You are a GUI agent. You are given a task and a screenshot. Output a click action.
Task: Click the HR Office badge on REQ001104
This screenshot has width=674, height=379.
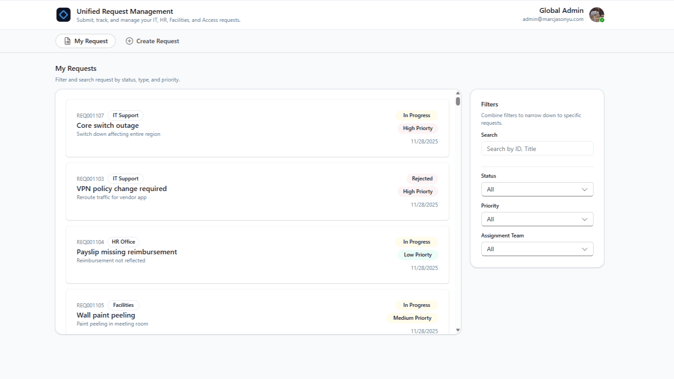(x=123, y=242)
